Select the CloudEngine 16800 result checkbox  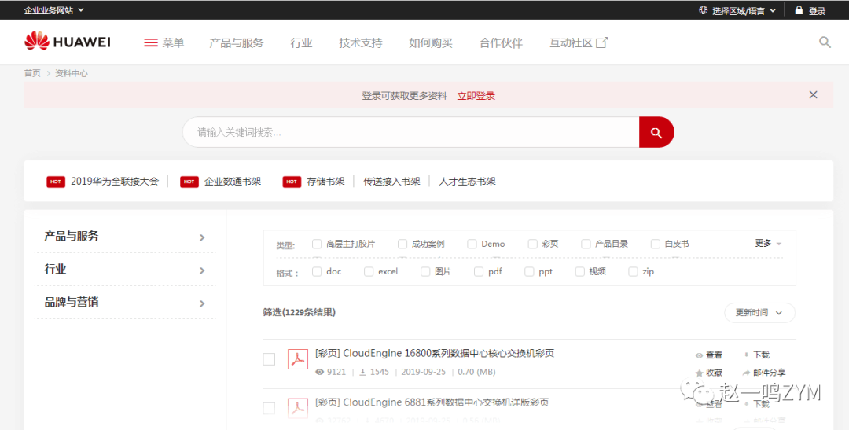coord(269,359)
